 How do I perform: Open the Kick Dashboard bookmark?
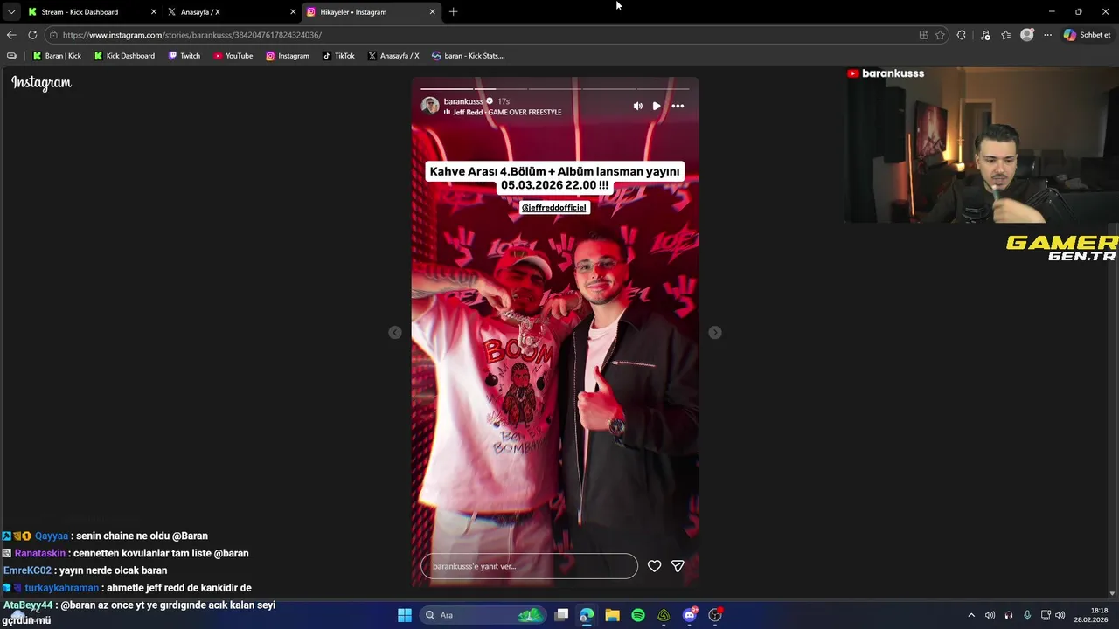click(x=124, y=56)
